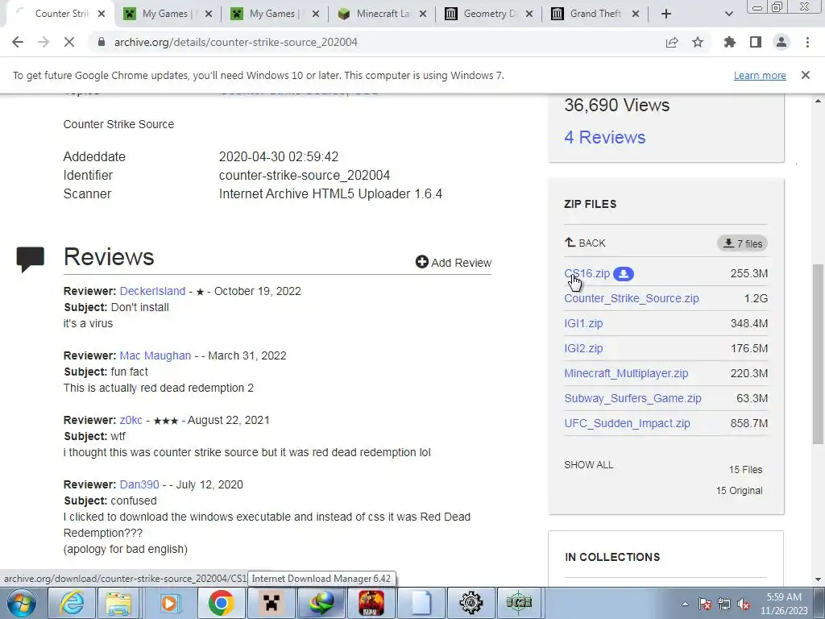Open the gear settings taskbar icon
The width and height of the screenshot is (825, 619).
471,603
